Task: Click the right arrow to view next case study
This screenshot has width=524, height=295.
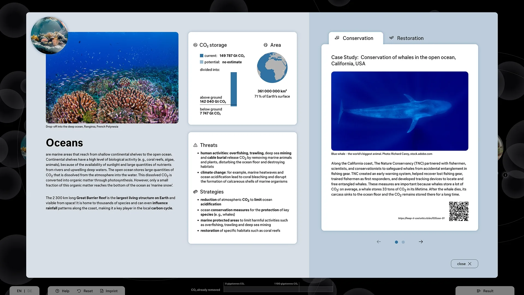Action: (x=421, y=242)
